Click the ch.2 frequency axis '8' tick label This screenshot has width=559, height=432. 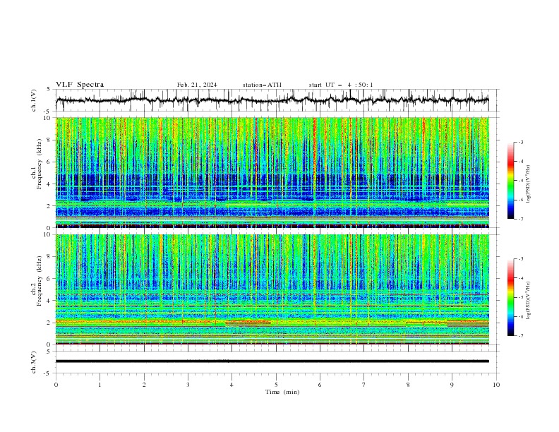(x=49, y=257)
